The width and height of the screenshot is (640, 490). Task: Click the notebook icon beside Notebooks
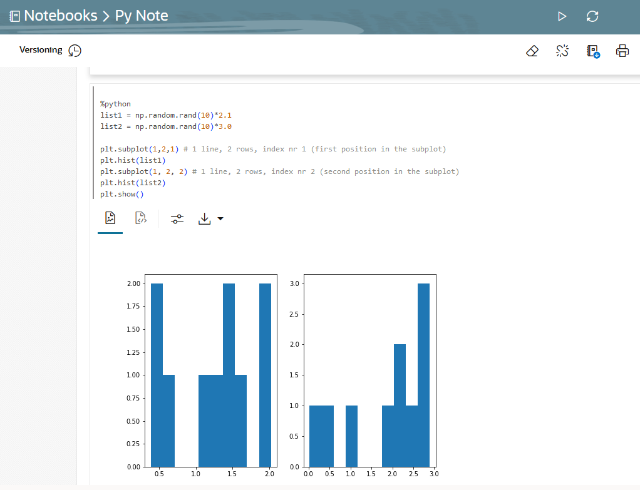point(14,16)
